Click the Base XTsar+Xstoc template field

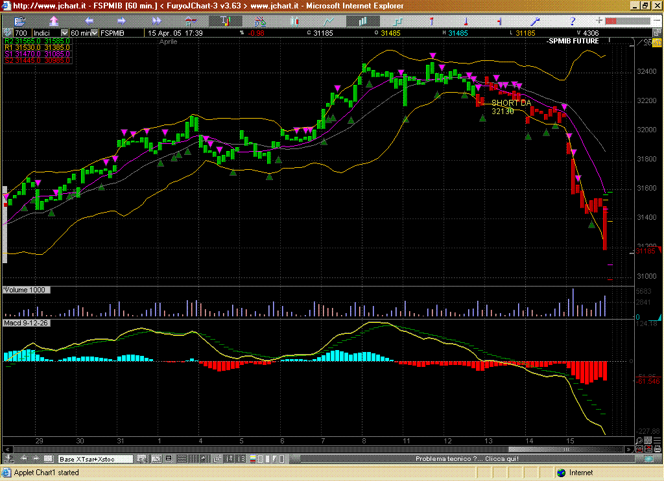(x=95, y=459)
